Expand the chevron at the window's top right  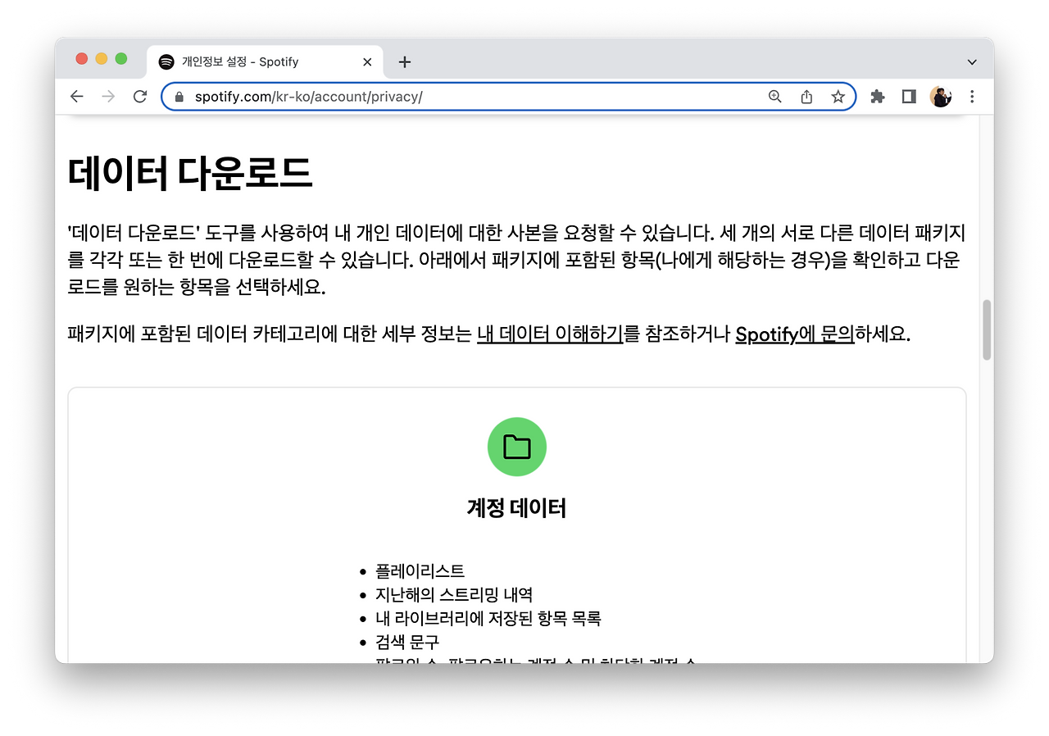[x=971, y=61]
